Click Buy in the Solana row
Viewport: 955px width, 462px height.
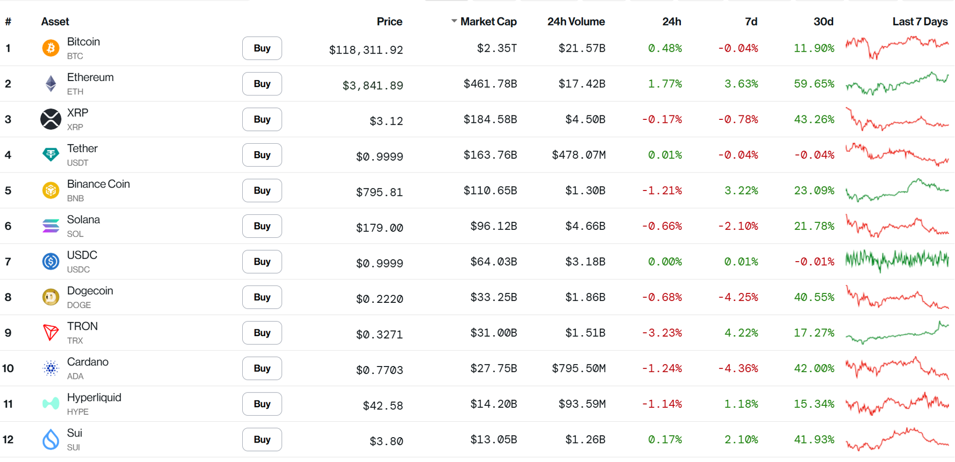262,226
